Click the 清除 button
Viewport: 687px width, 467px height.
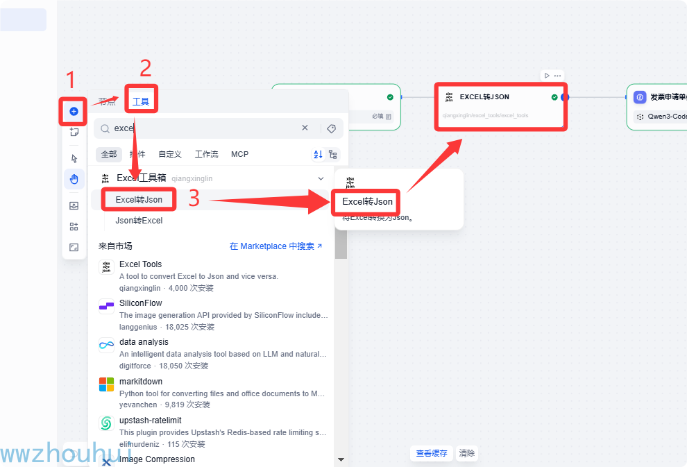(x=466, y=453)
